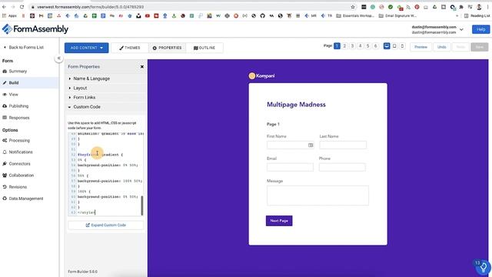Expand the Form Links section
492x277 pixels.
click(x=106, y=98)
